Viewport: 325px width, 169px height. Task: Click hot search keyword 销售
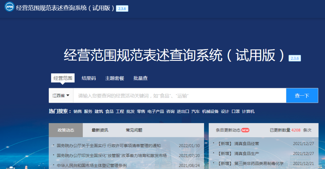tap(78, 111)
